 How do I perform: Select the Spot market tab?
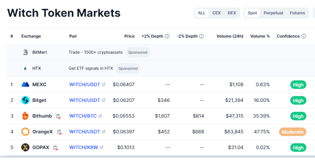[x=252, y=13]
